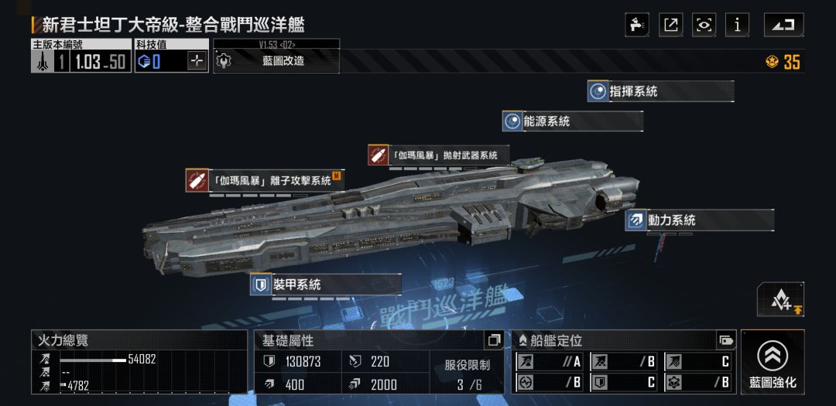836x406 pixels.
Task: Select the 動力系統 propulsion module
Action: [x=700, y=220]
